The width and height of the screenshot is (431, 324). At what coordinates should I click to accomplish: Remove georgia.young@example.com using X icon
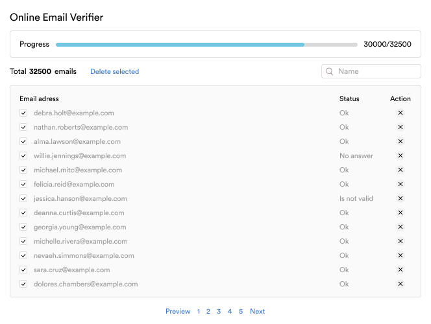click(400, 227)
